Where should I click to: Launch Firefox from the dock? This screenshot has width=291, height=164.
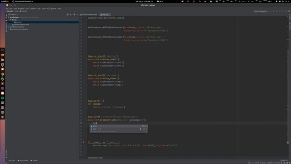pyautogui.click(x=2, y=55)
